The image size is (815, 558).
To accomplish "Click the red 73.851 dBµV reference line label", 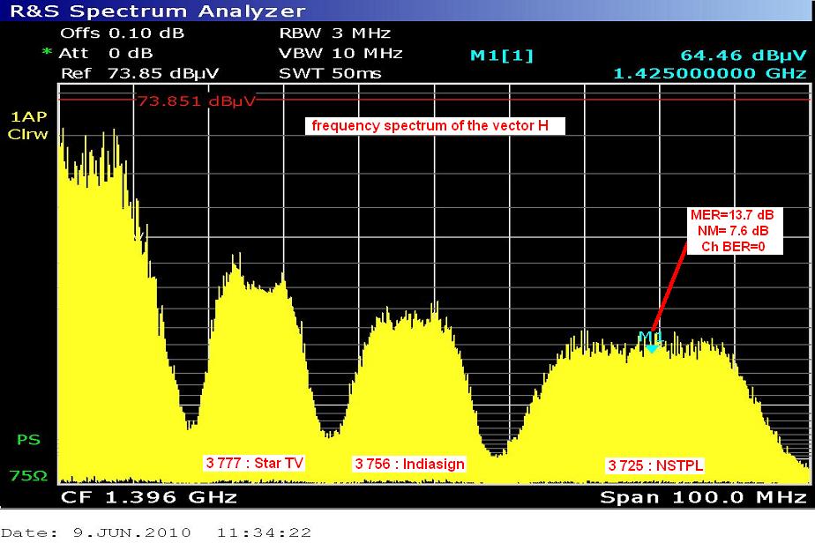I will coord(195,100).
